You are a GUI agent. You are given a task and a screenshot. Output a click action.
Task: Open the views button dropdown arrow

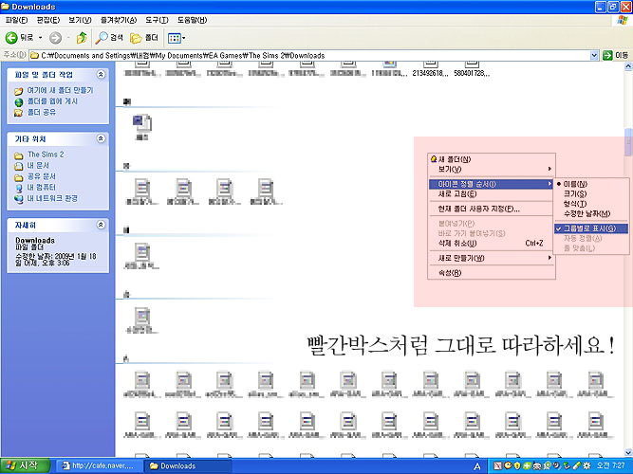coord(184,38)
